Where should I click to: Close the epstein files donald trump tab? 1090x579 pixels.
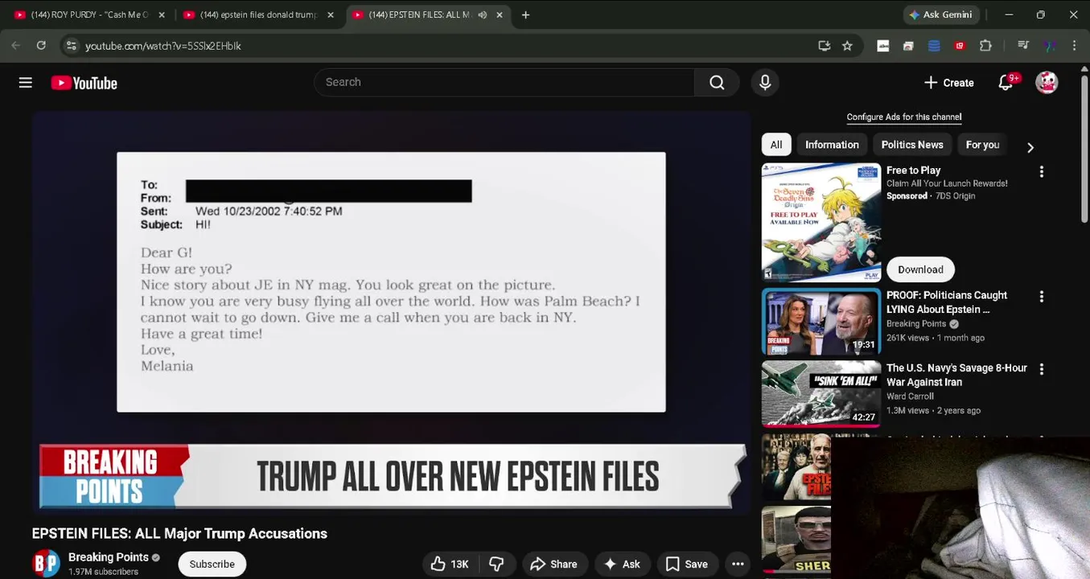(330, 14)
